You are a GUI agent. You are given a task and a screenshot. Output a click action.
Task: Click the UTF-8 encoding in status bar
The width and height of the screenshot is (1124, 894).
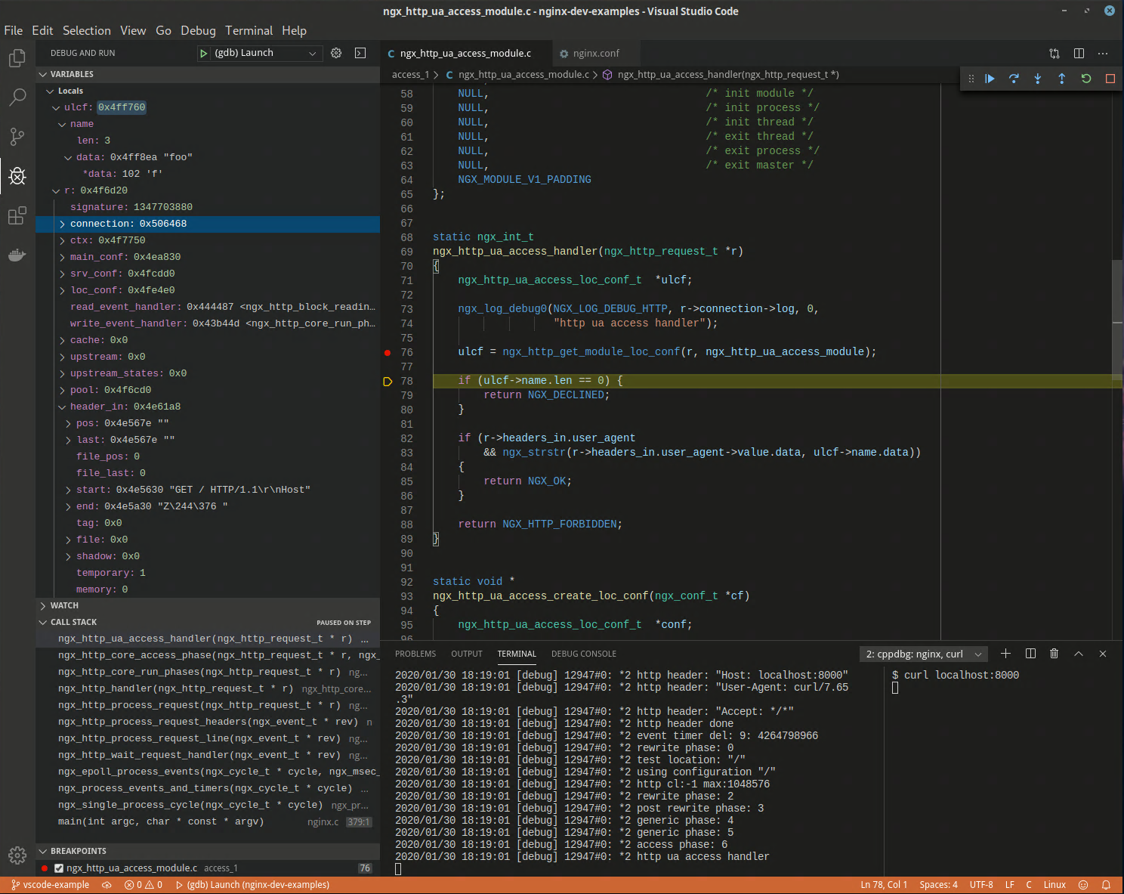coord(980,885)
